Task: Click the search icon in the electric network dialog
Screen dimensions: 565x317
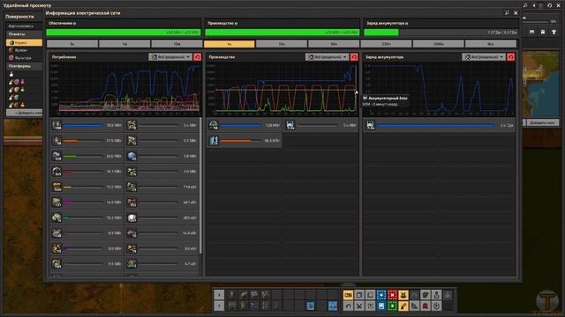Action: [507, 13]
